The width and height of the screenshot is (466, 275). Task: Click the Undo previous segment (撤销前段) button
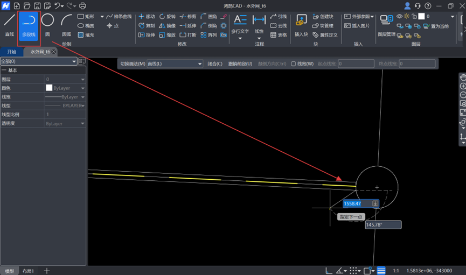pos(240,64)
